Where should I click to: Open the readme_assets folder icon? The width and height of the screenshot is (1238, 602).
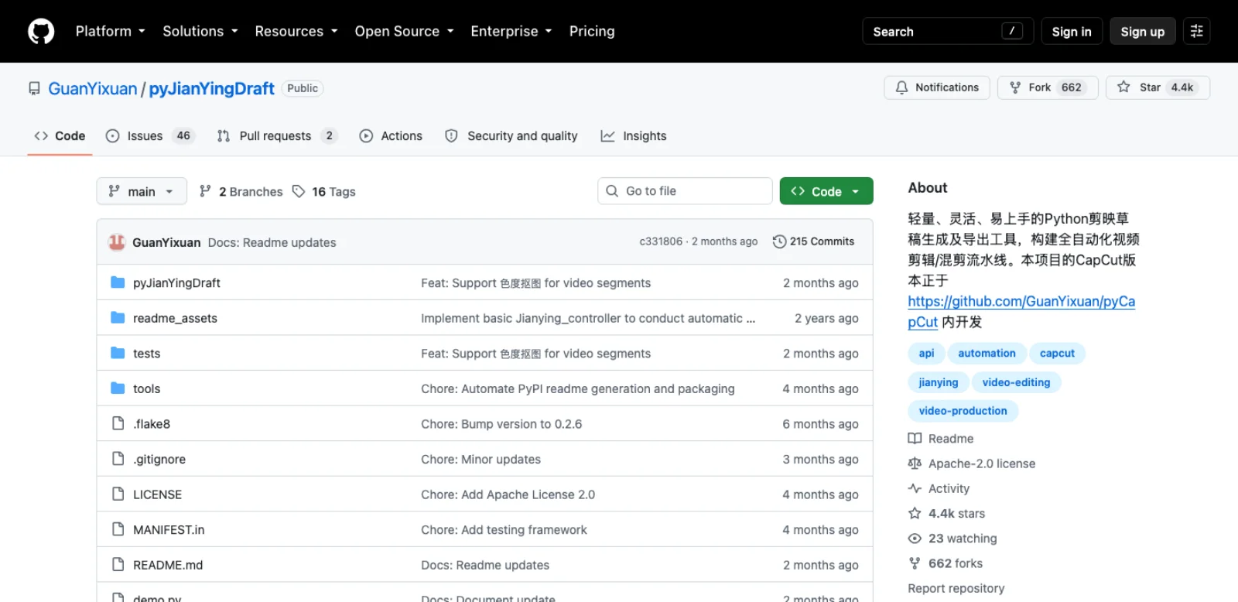point(118,318)
